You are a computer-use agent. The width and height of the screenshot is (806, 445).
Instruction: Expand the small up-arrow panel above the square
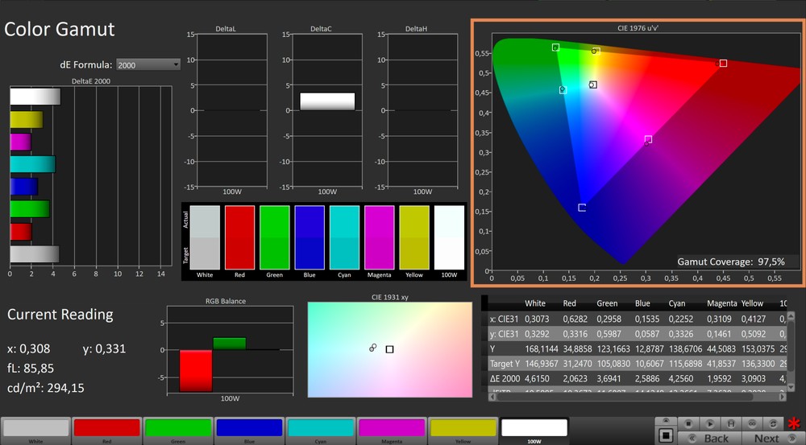pyautogui.click(x=666, y=420)
